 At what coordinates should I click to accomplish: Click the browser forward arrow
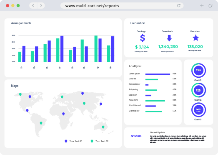pyautogui.click(x=41, y=5)
